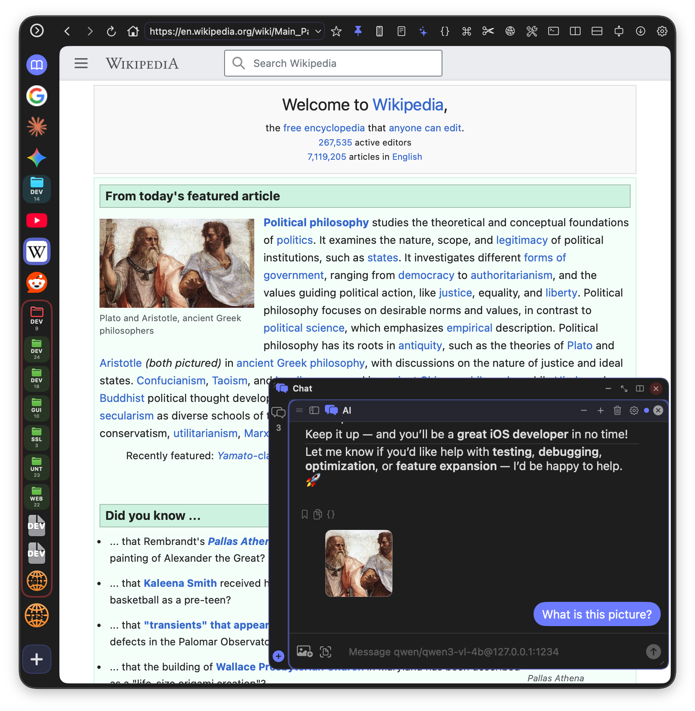Toggle the pin icon in browser toolbar
Screen dimensions: 695x711
coord(358,31)
